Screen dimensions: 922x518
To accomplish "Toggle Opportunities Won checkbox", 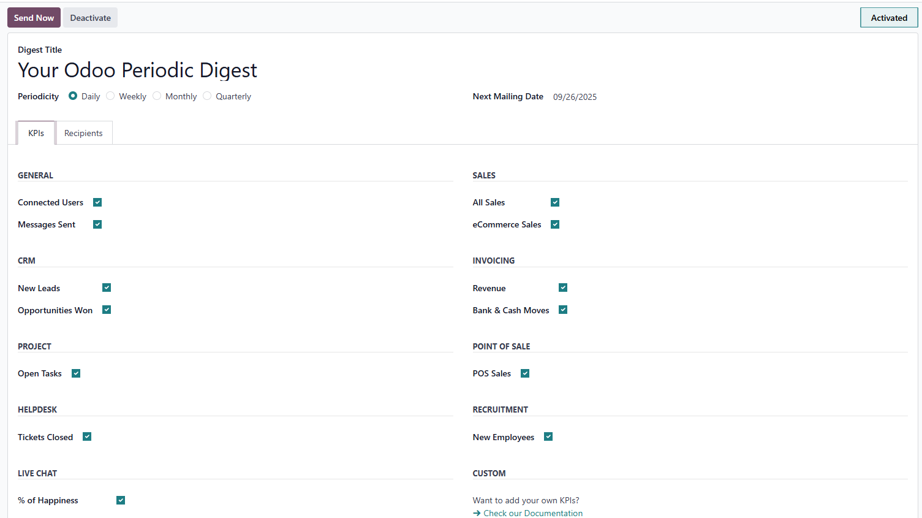I will [107, 310].
